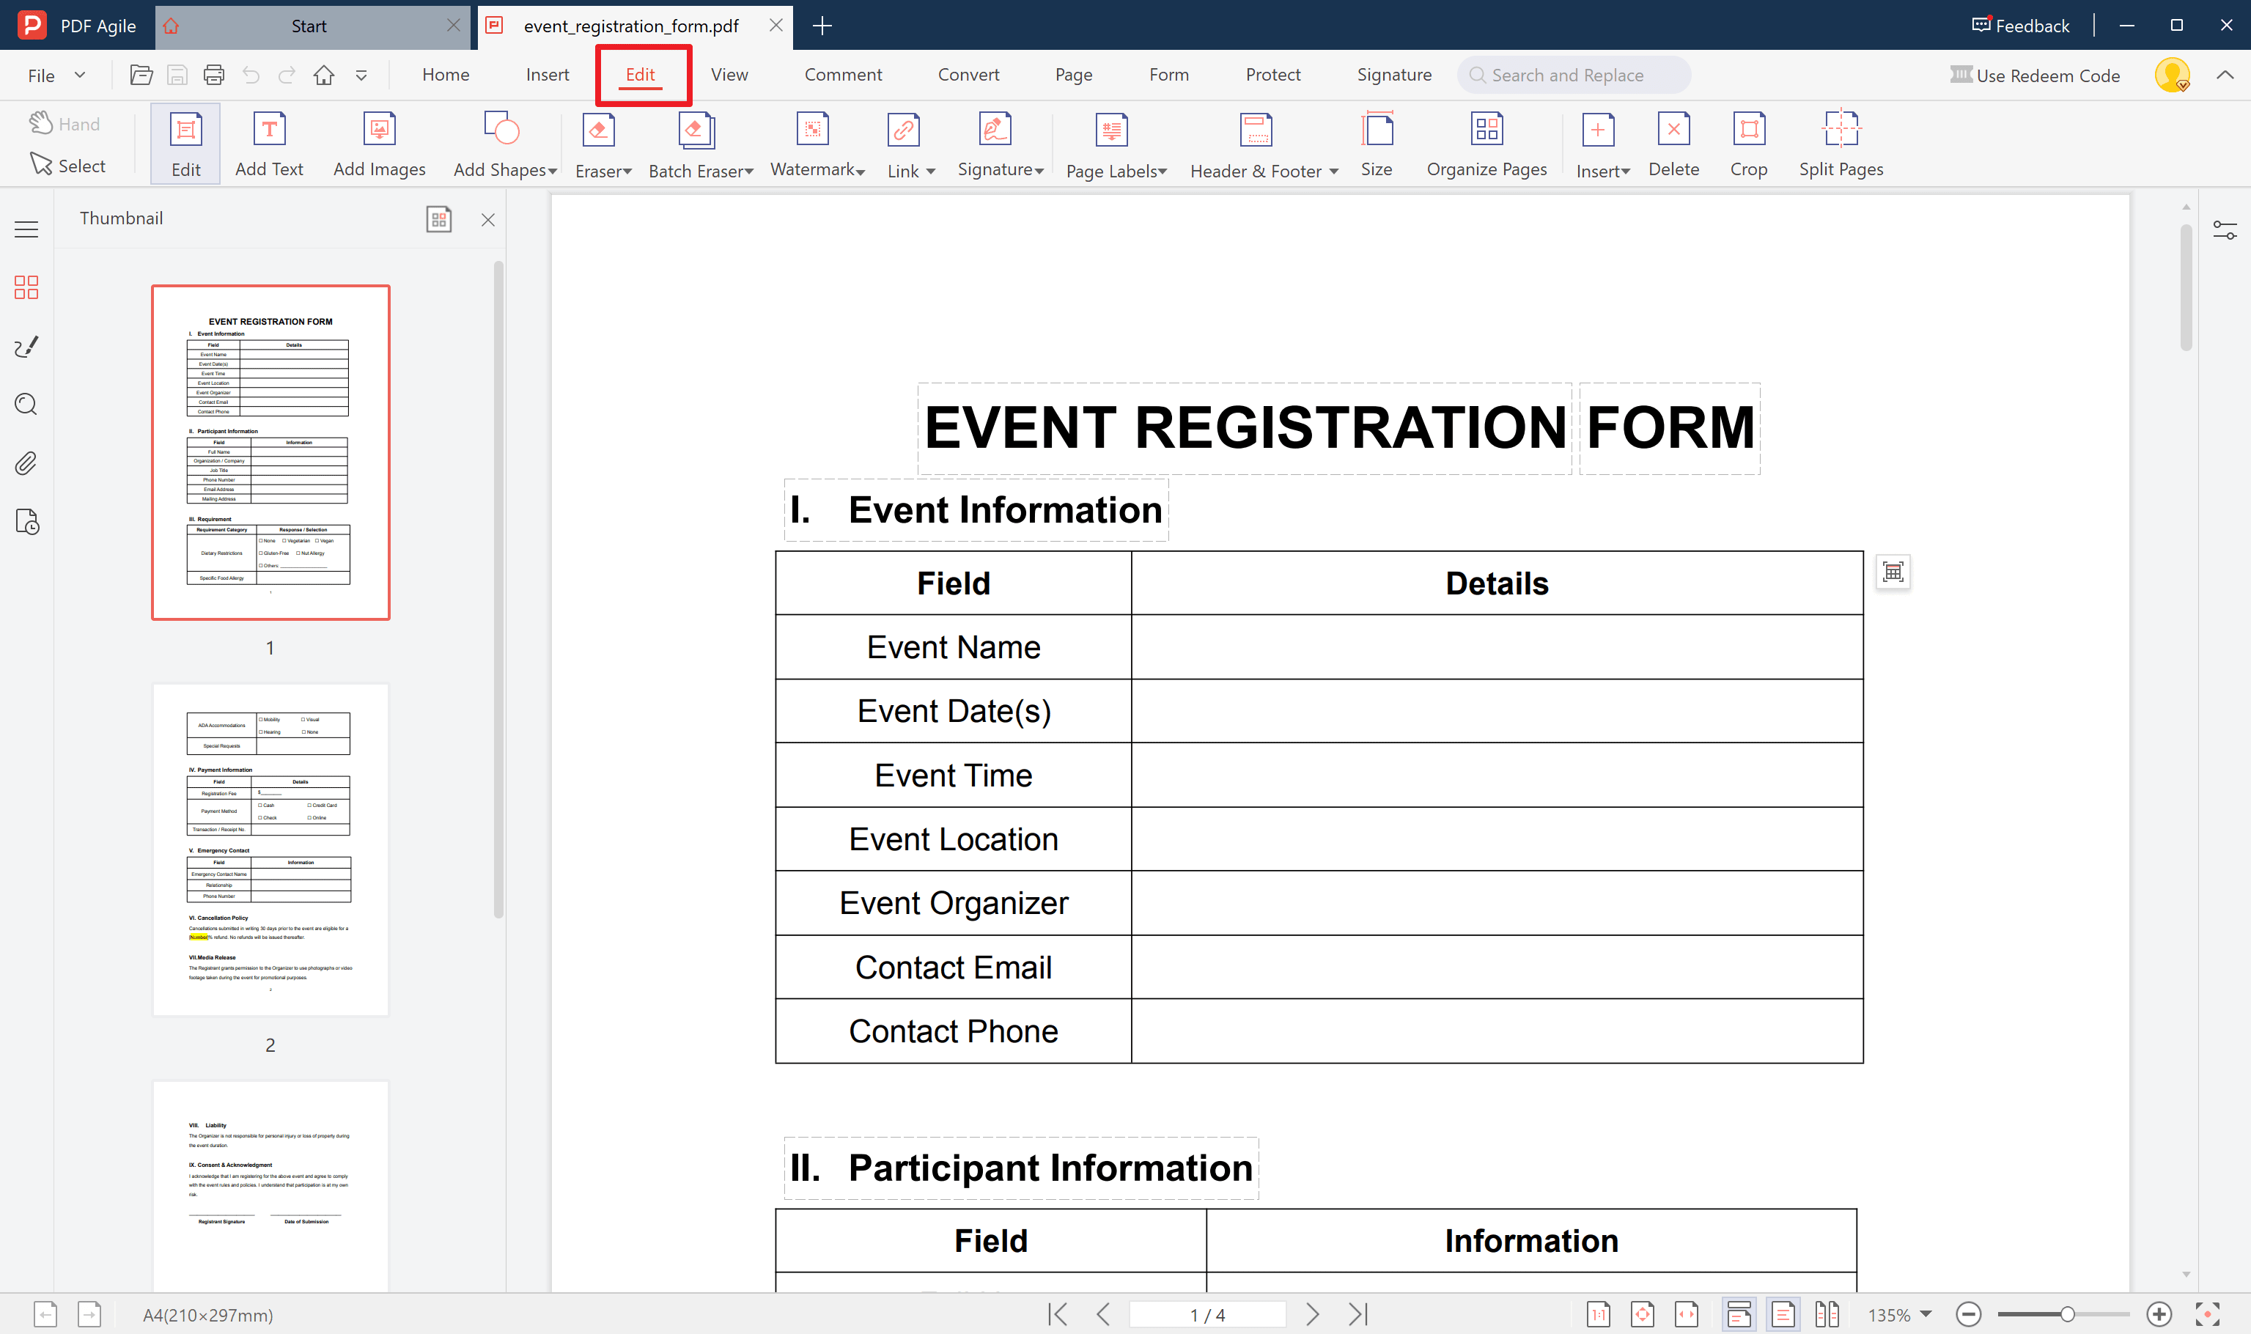Screen dimensions: 2251x1334
Task: Open the Add Images tool
Action: coord(378,144)
